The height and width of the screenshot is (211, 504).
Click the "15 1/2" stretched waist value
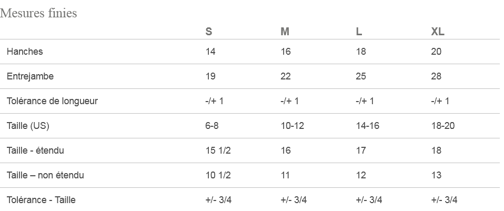[218, 150]
